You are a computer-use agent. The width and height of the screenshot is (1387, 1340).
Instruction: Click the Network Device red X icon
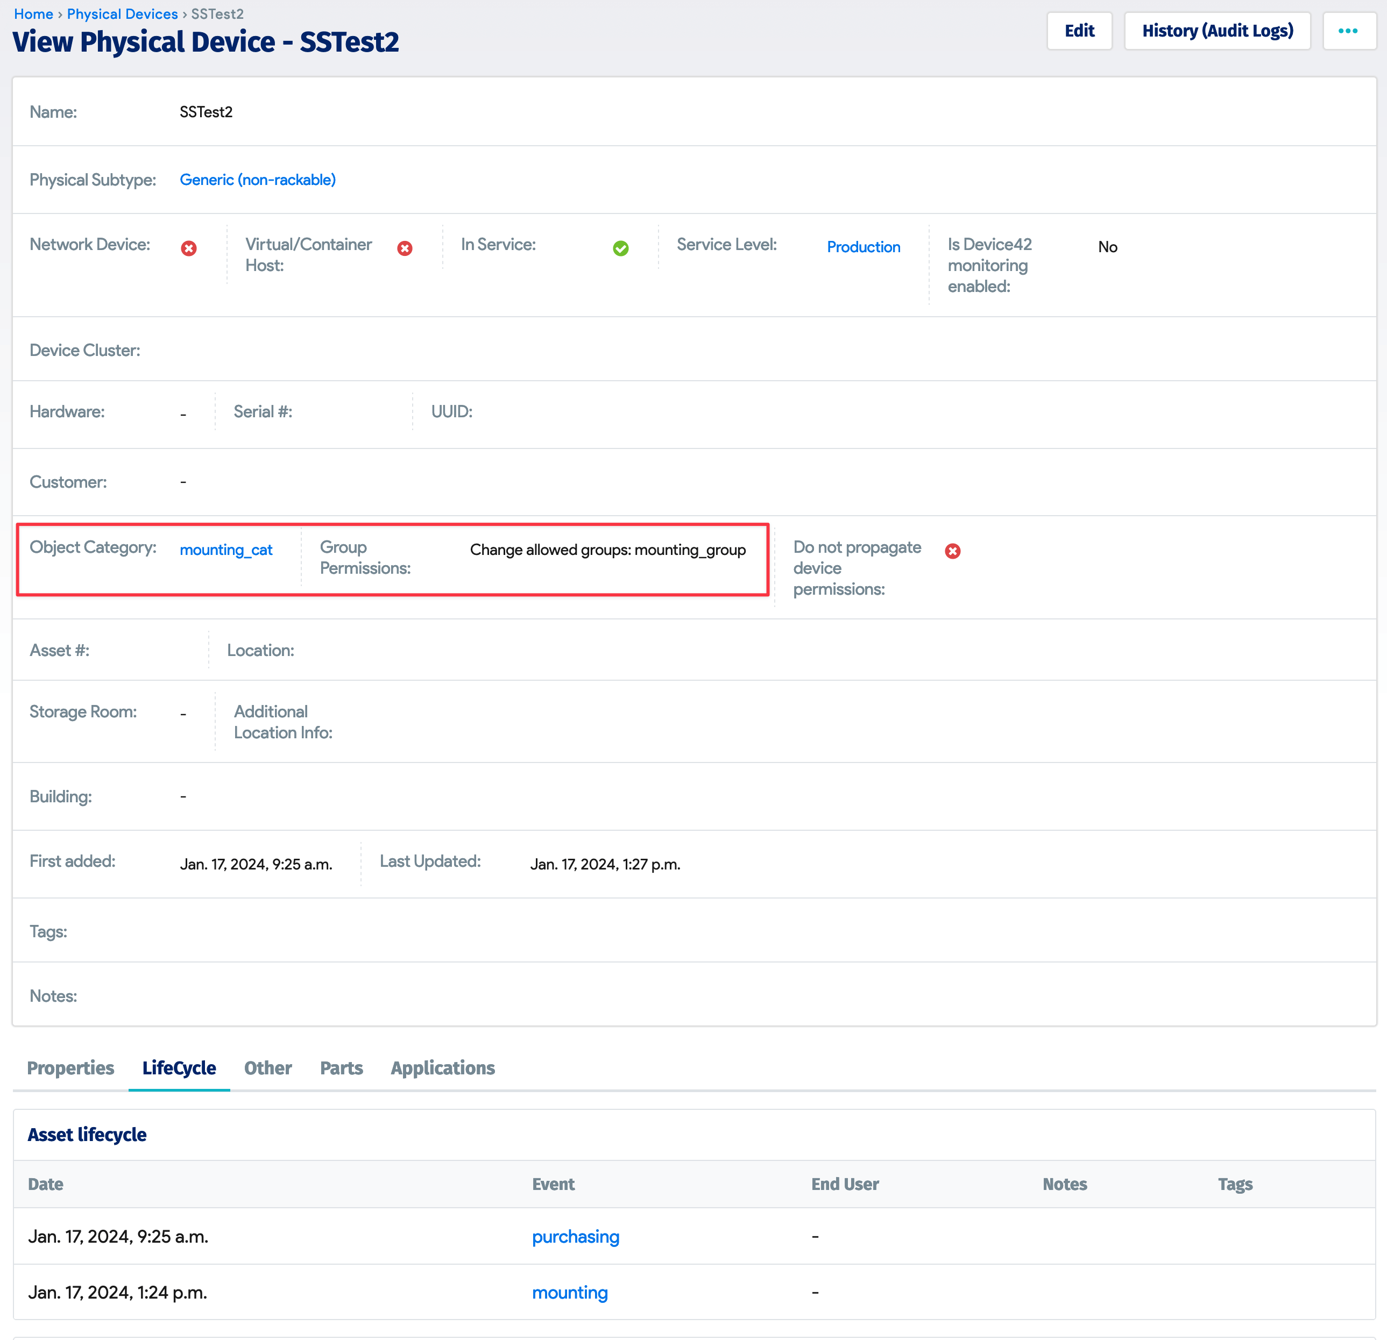click(x=188, y=248)
